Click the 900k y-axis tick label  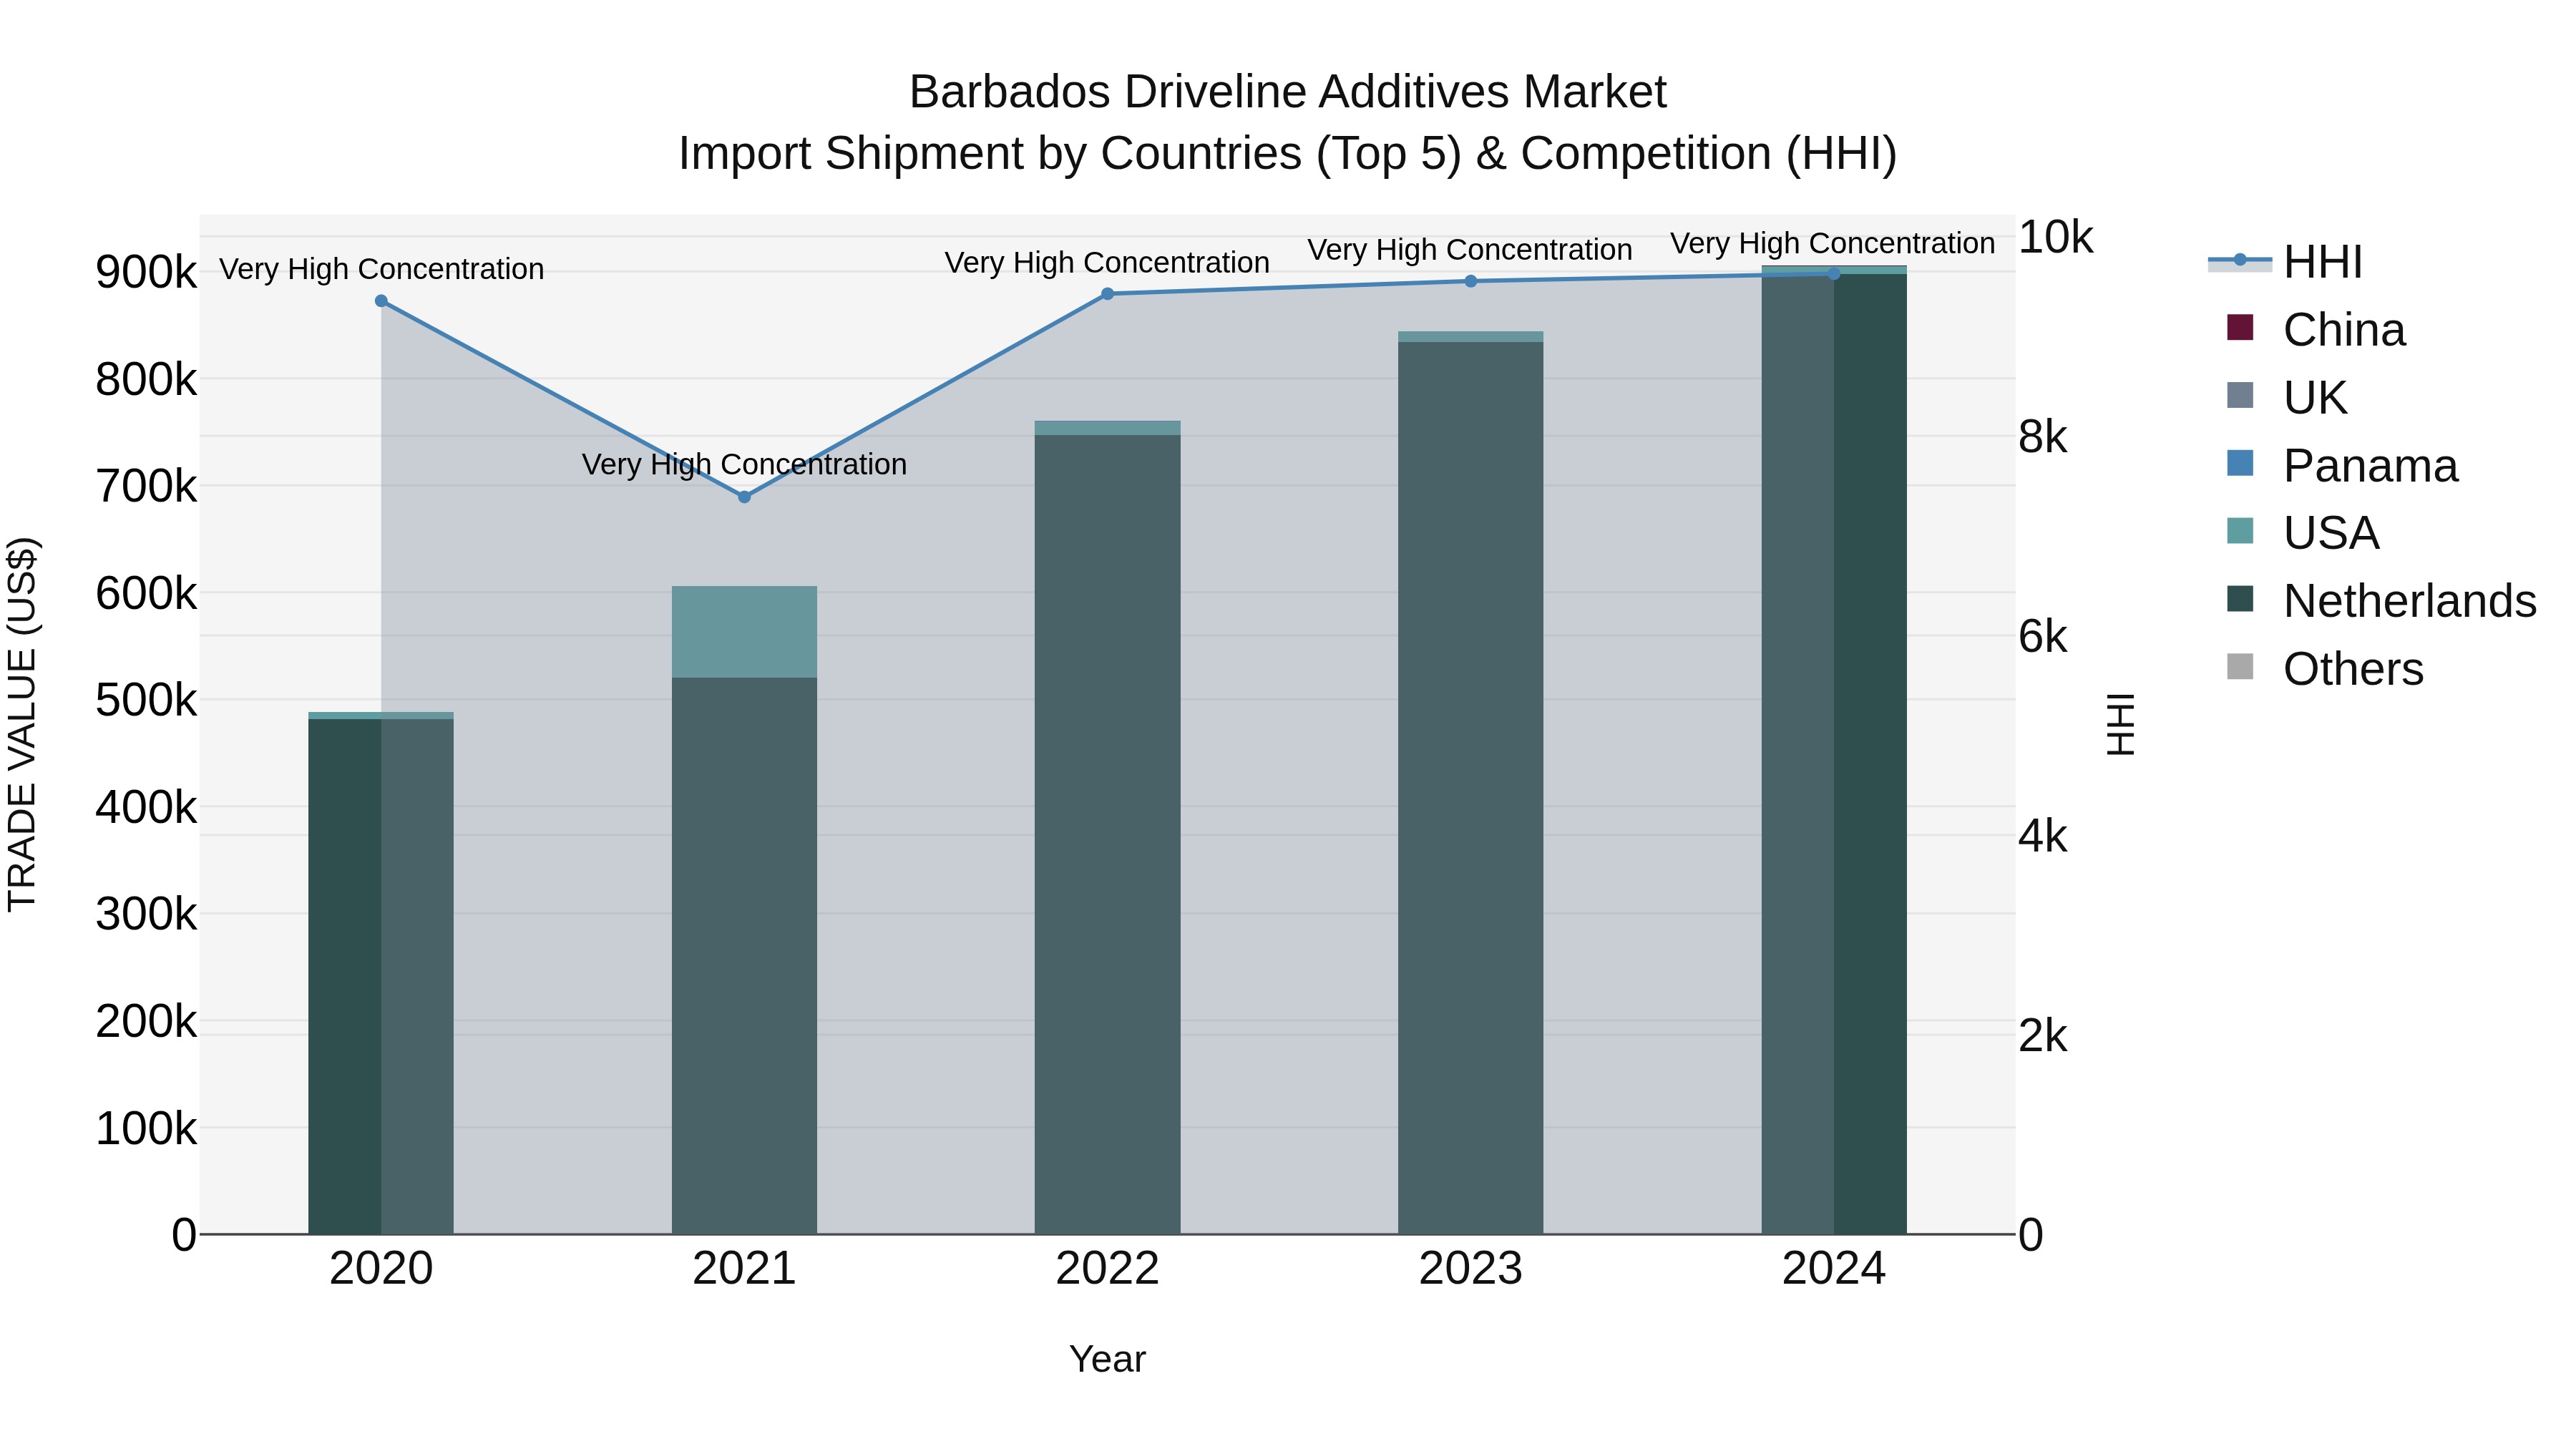click(x=146, y=272)
